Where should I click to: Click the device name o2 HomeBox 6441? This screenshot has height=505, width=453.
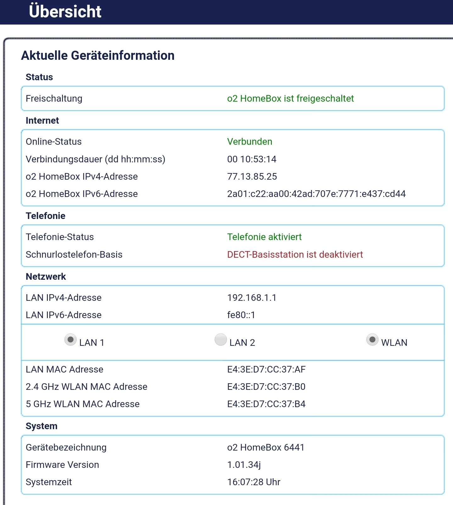266,447
